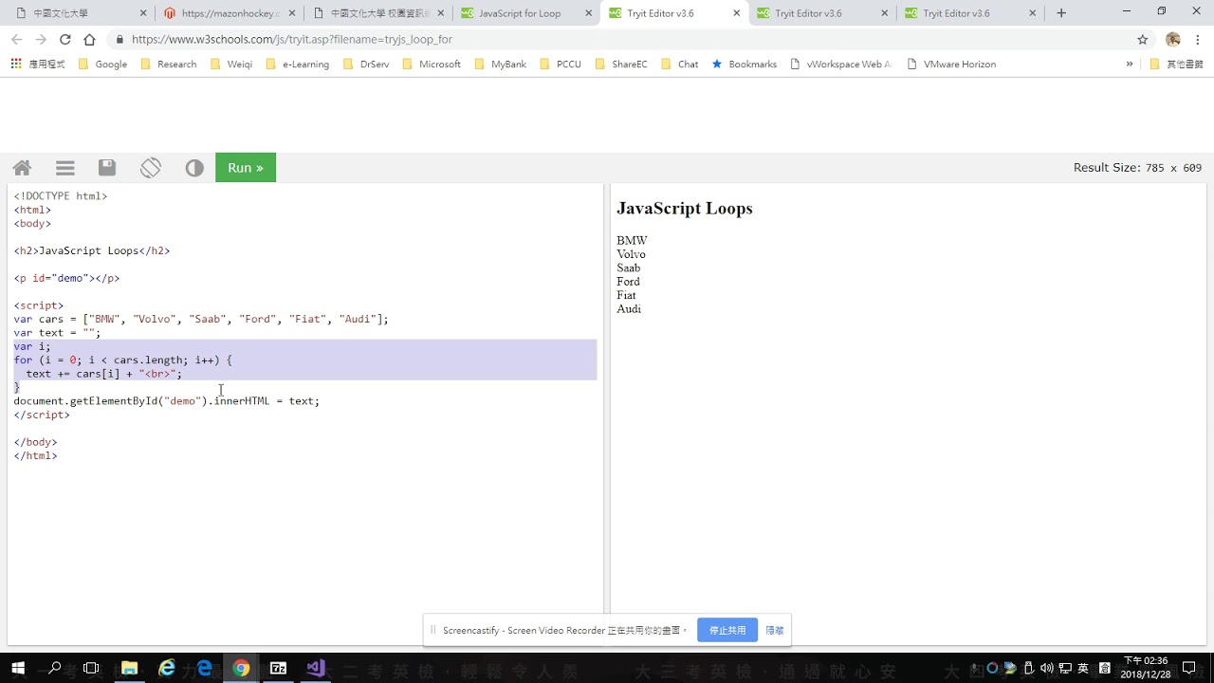Image resolution: width=1214 pixels, height=683 pixels.
Task: Open File Explorer from the taskbar
Action: [x=129, y=668]
